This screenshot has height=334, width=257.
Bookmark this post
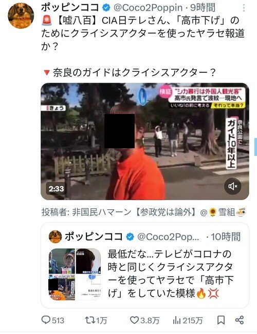tap(221, 320)
